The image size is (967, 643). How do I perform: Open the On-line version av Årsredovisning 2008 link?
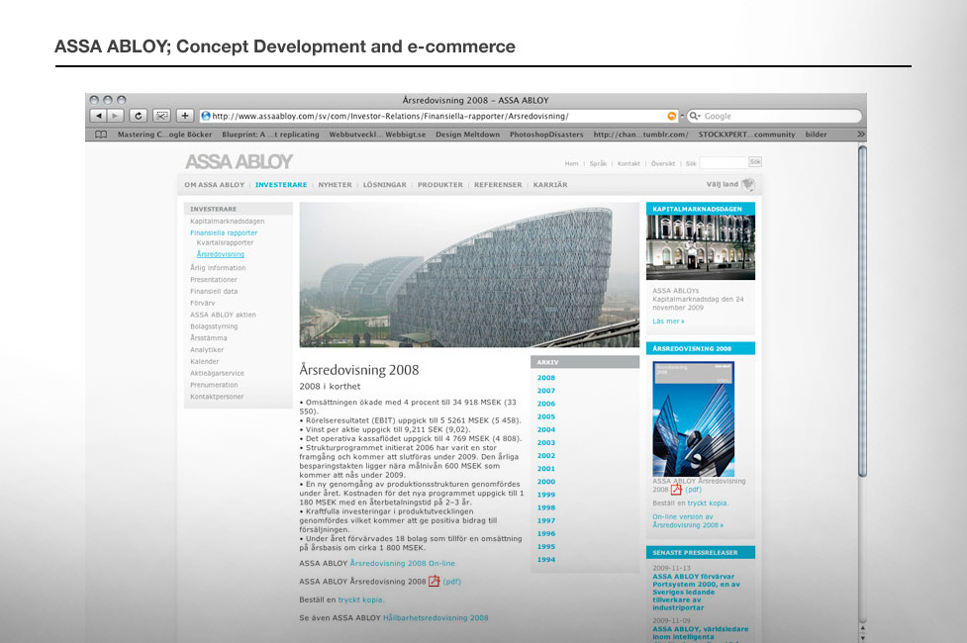point(688,521)
